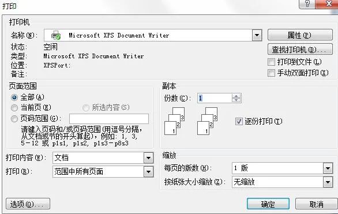
Task: Open the 按纸张大小缩放 dropdown arrow
Action: (328, 182)
